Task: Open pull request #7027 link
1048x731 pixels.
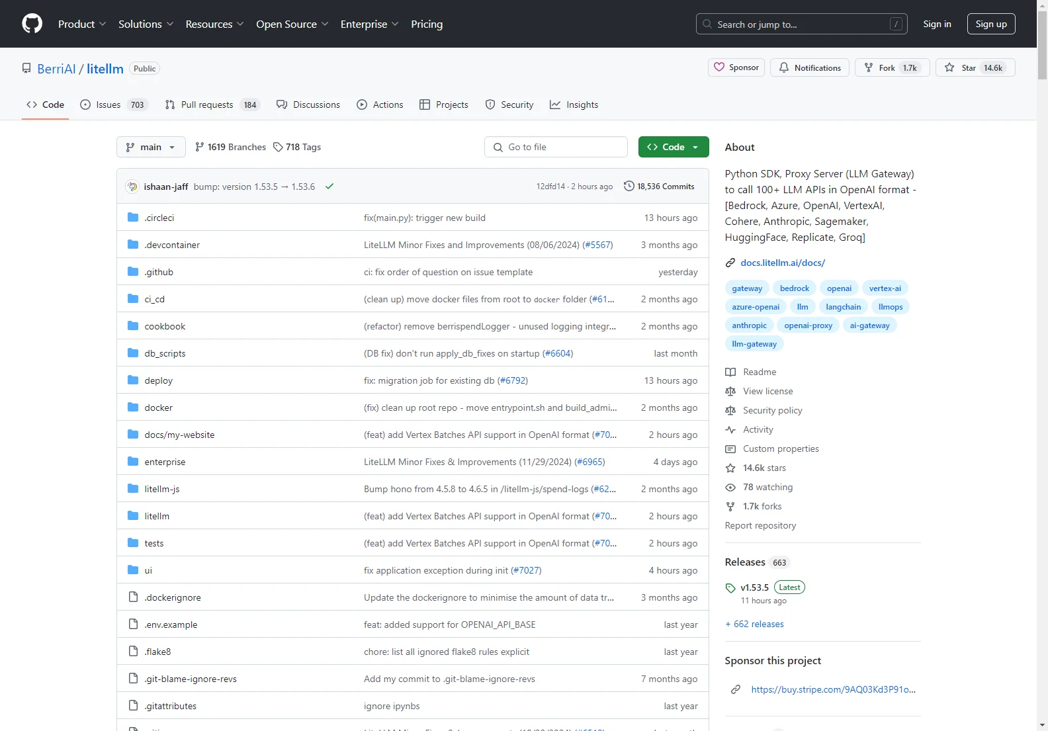Action: 526,570
